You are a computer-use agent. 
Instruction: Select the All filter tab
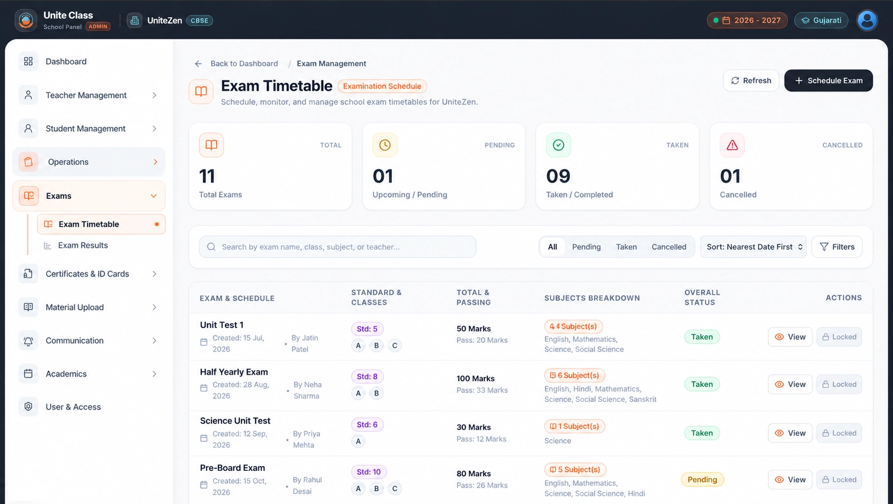click(x=552, y=247)
